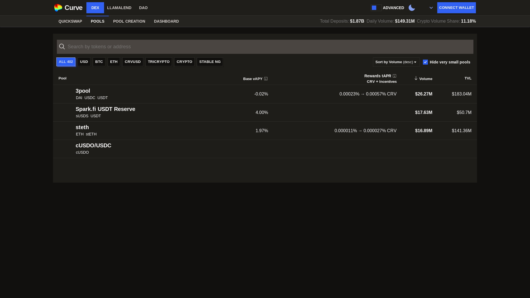Click the Curve rainbow logo icon
This screenshot has height=298, width=530.
point(58,8)
